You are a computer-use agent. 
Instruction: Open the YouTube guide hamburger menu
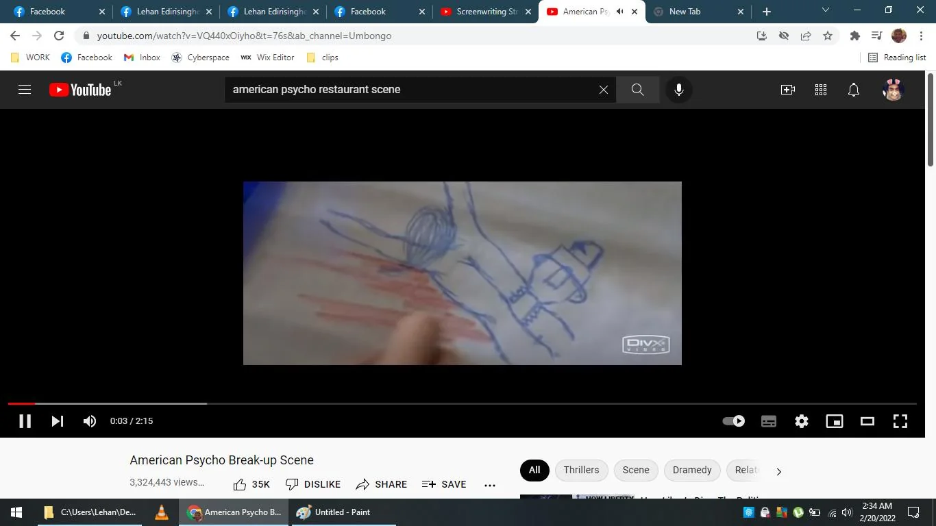pyautogui.click(x=25, y=90)
